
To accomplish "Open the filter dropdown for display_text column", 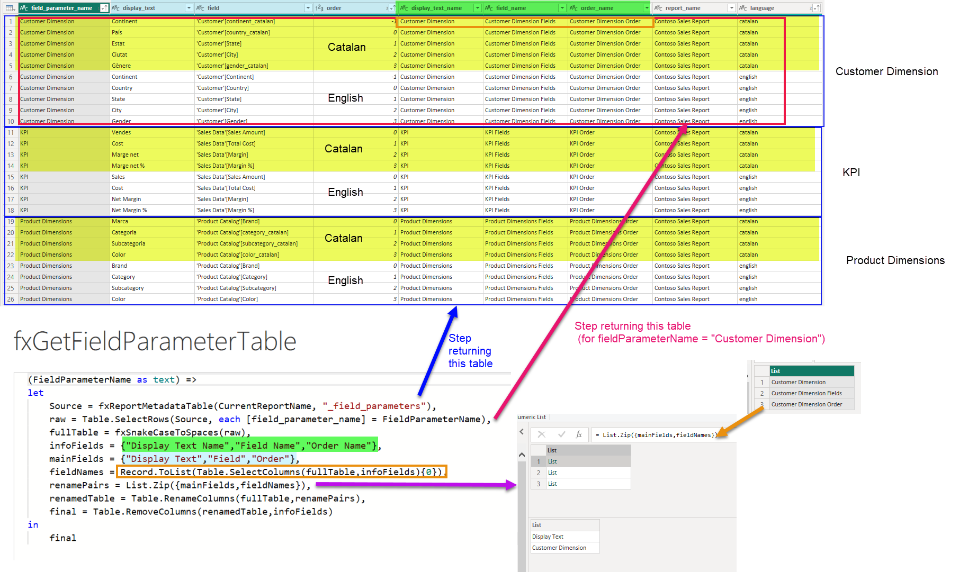I will [x=189, y=8].
